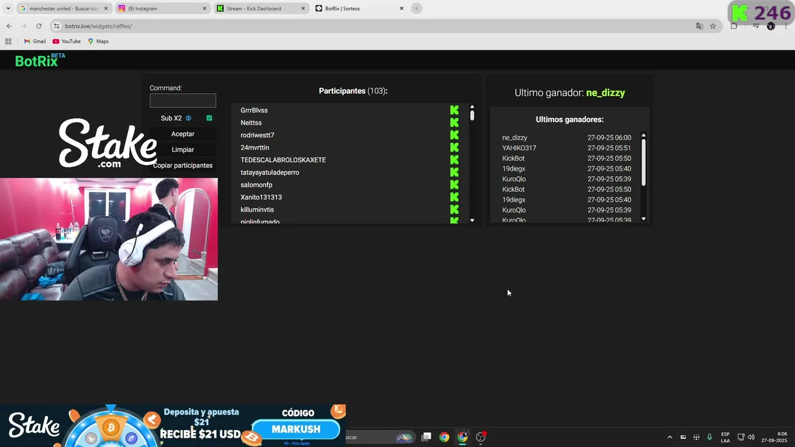Open the media control icon in Chrome toolbar
Image resolution: width=795 pixels, height=447 pixels.
(x=756, y=26)
